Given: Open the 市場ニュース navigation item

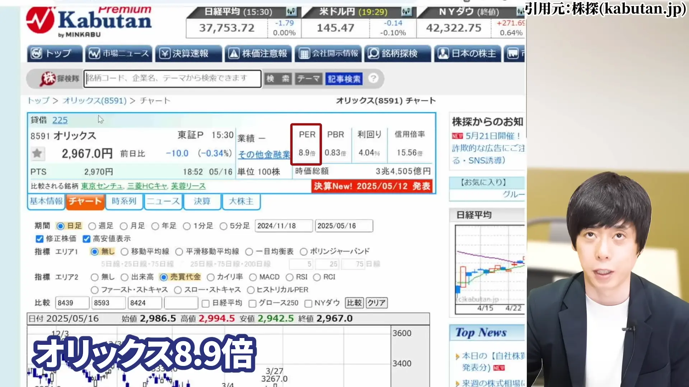Looking at the screenshot, I should click(118, 54).
